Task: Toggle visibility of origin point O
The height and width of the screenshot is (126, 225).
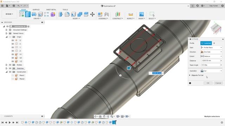Action: (13, 40)
